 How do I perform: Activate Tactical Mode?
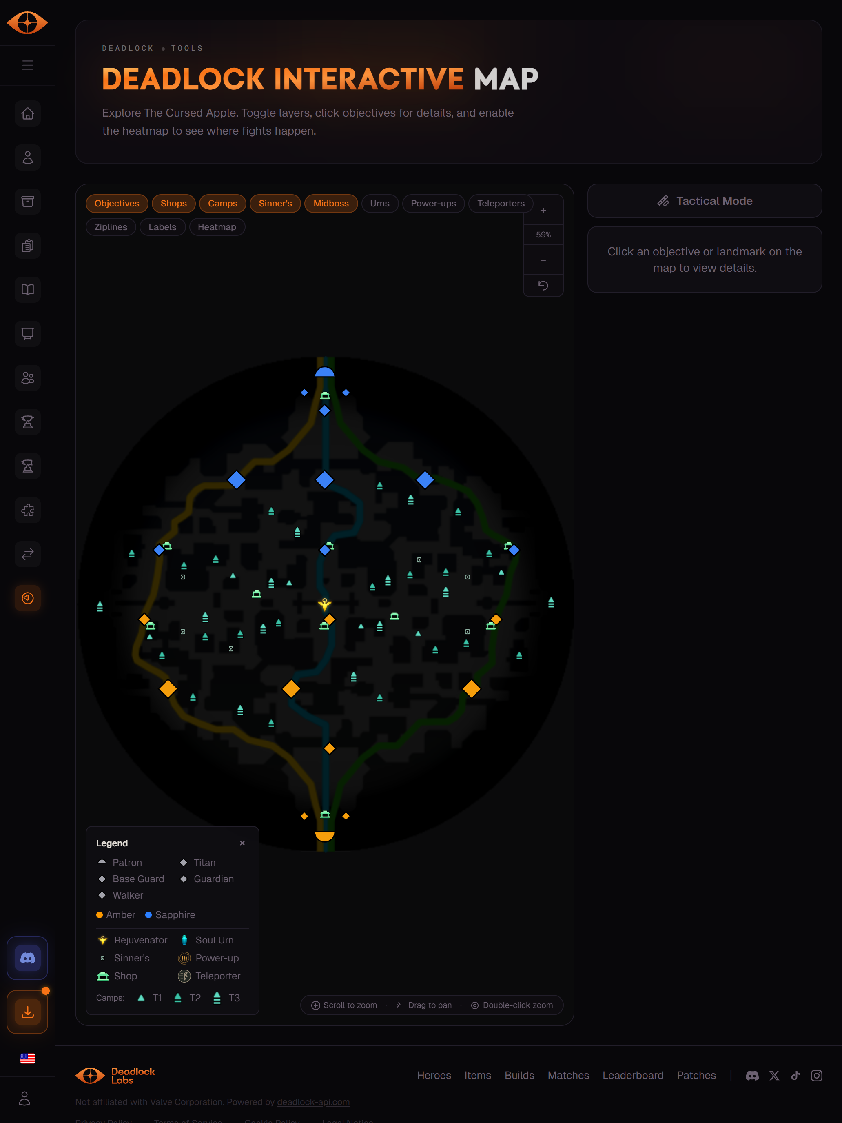coord(705,201)
